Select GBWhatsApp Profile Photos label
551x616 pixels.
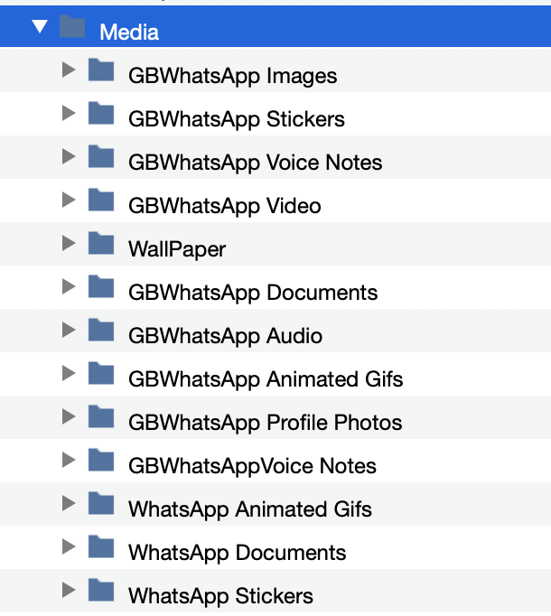(x=266, y=423)
